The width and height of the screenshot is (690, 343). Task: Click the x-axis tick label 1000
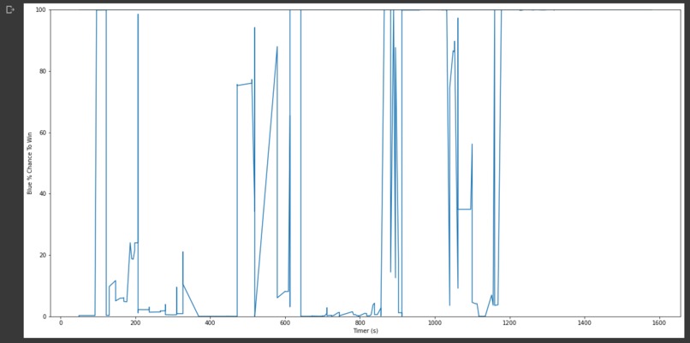(x=434, y=322)
